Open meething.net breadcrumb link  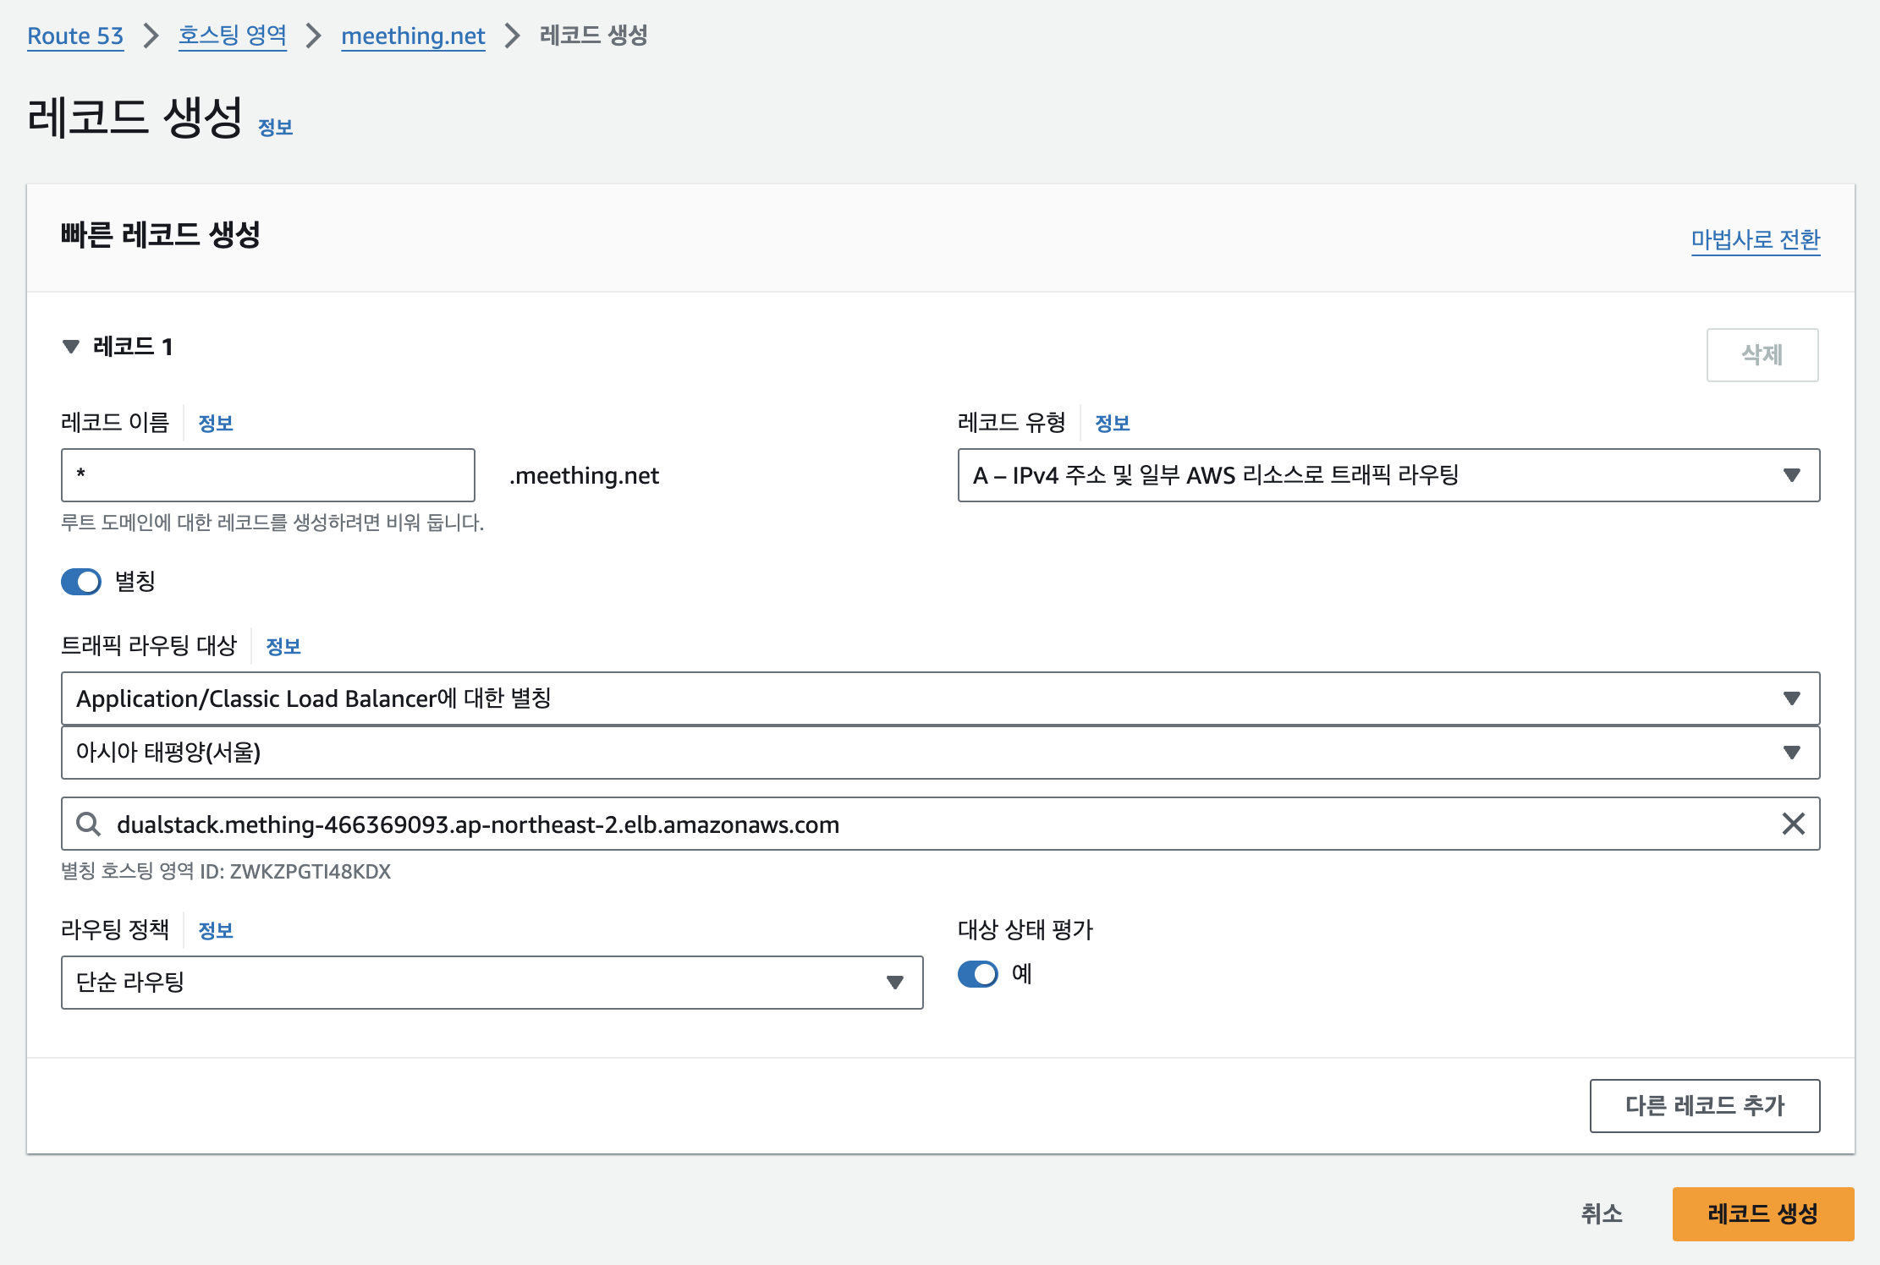point(413,36)
